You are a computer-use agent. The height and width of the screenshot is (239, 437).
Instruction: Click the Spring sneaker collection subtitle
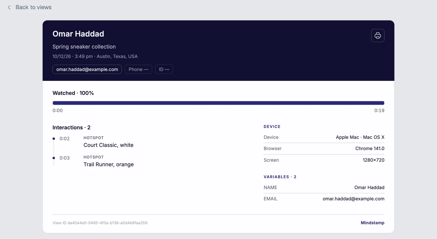click(84, 47)
